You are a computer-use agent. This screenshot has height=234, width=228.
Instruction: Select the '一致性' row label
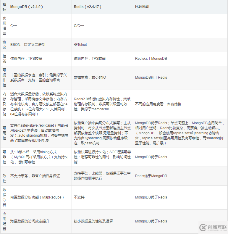tap(4, 176)
